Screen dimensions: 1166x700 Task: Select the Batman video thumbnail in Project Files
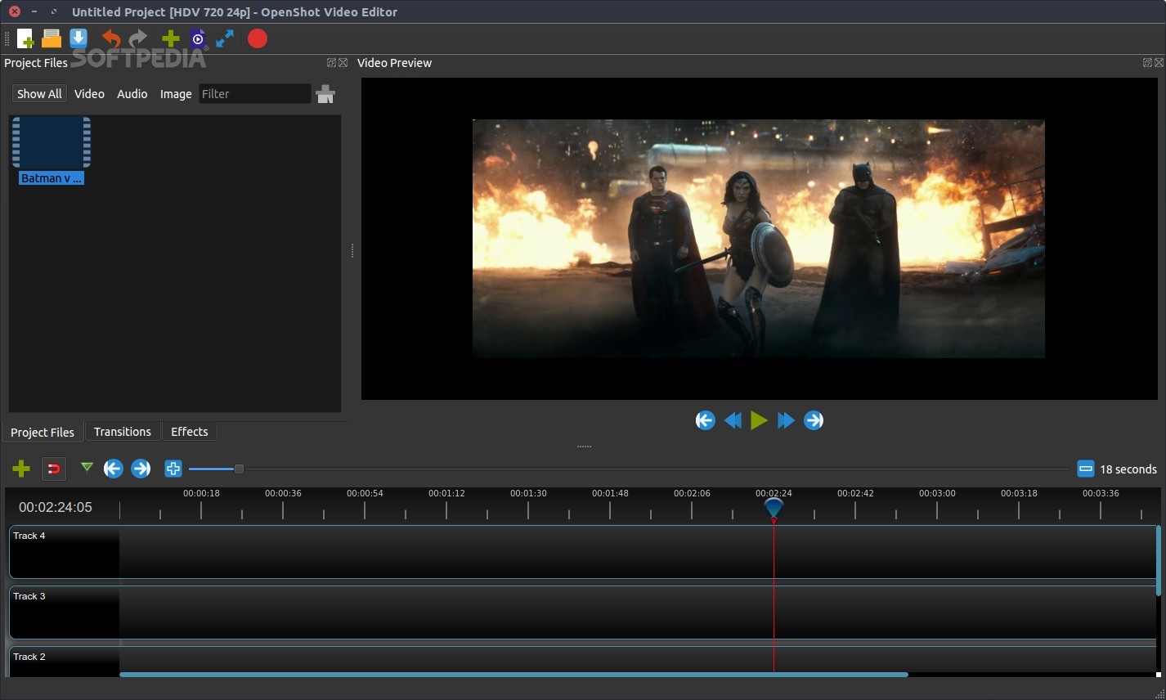tap(51, 143)
